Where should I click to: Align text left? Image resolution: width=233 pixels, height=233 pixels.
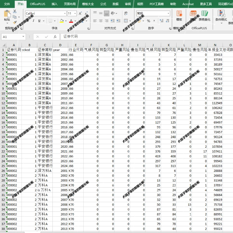coord(95,21)
